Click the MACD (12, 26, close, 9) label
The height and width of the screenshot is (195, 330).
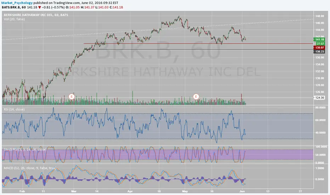click(30, 168)
